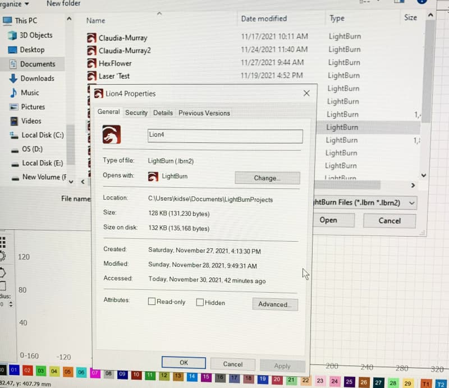Choose the T1 tool layer swatch
This screenshot has width=449, height=388.
coord(426,384)
